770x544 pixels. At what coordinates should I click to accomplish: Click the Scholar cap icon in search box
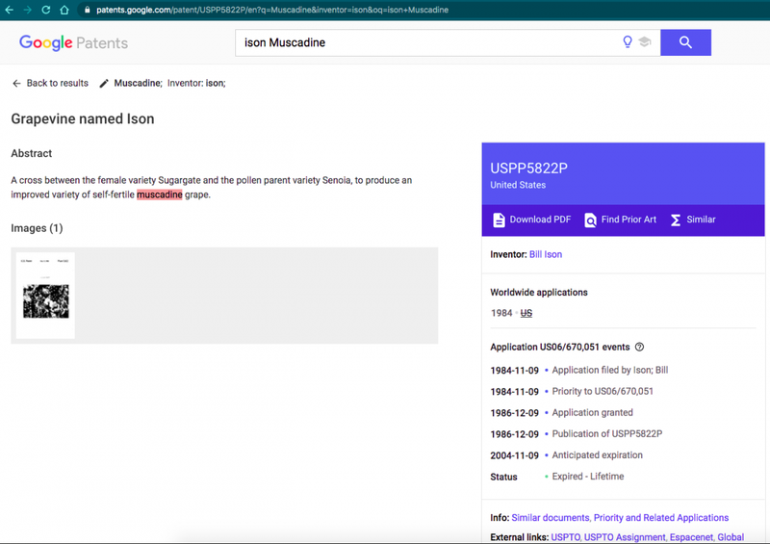coord(645,41)
